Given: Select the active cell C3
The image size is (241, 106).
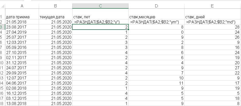Looking at the screenshot, I should pos(100,27).
